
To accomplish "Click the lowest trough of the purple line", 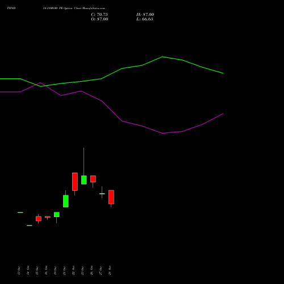I will point(162,133).
